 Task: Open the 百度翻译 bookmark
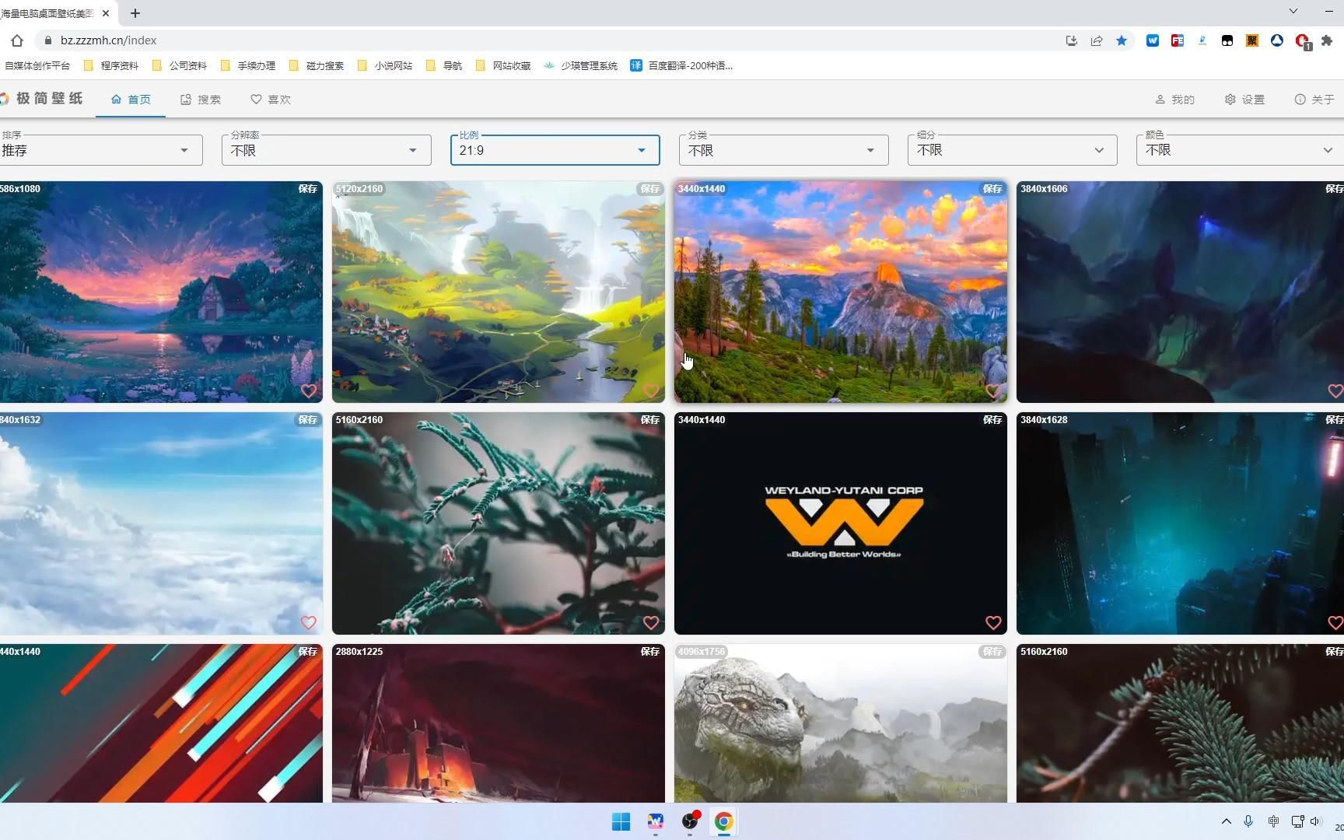681,65
